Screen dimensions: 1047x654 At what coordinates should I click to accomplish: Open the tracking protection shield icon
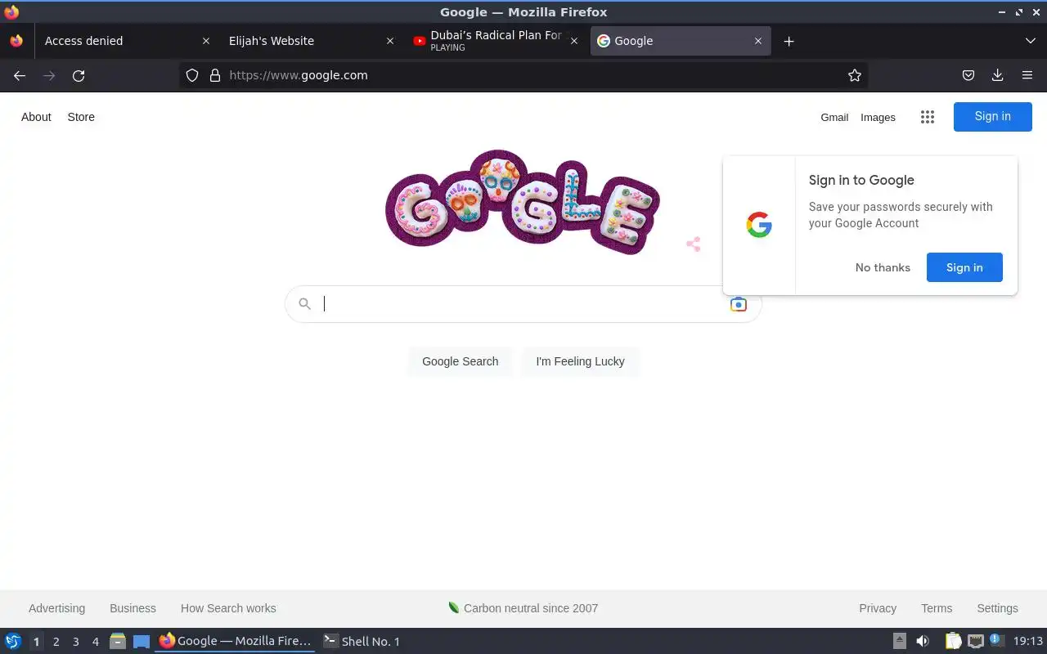[x=192, y=75]
